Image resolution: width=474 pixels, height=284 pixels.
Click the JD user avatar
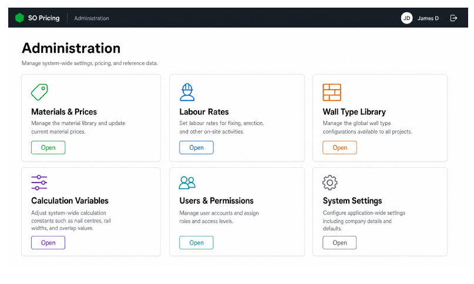(x=406, y=18)
